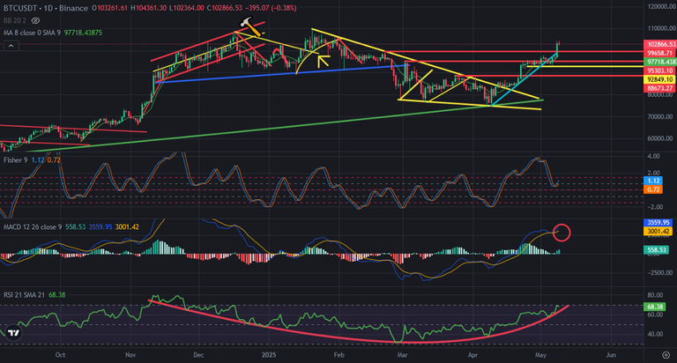The height and width of the screenshot is (363, 677).
Task: Toggle Bollinger Bands visibility eye icon
Action: pos(36,21)
